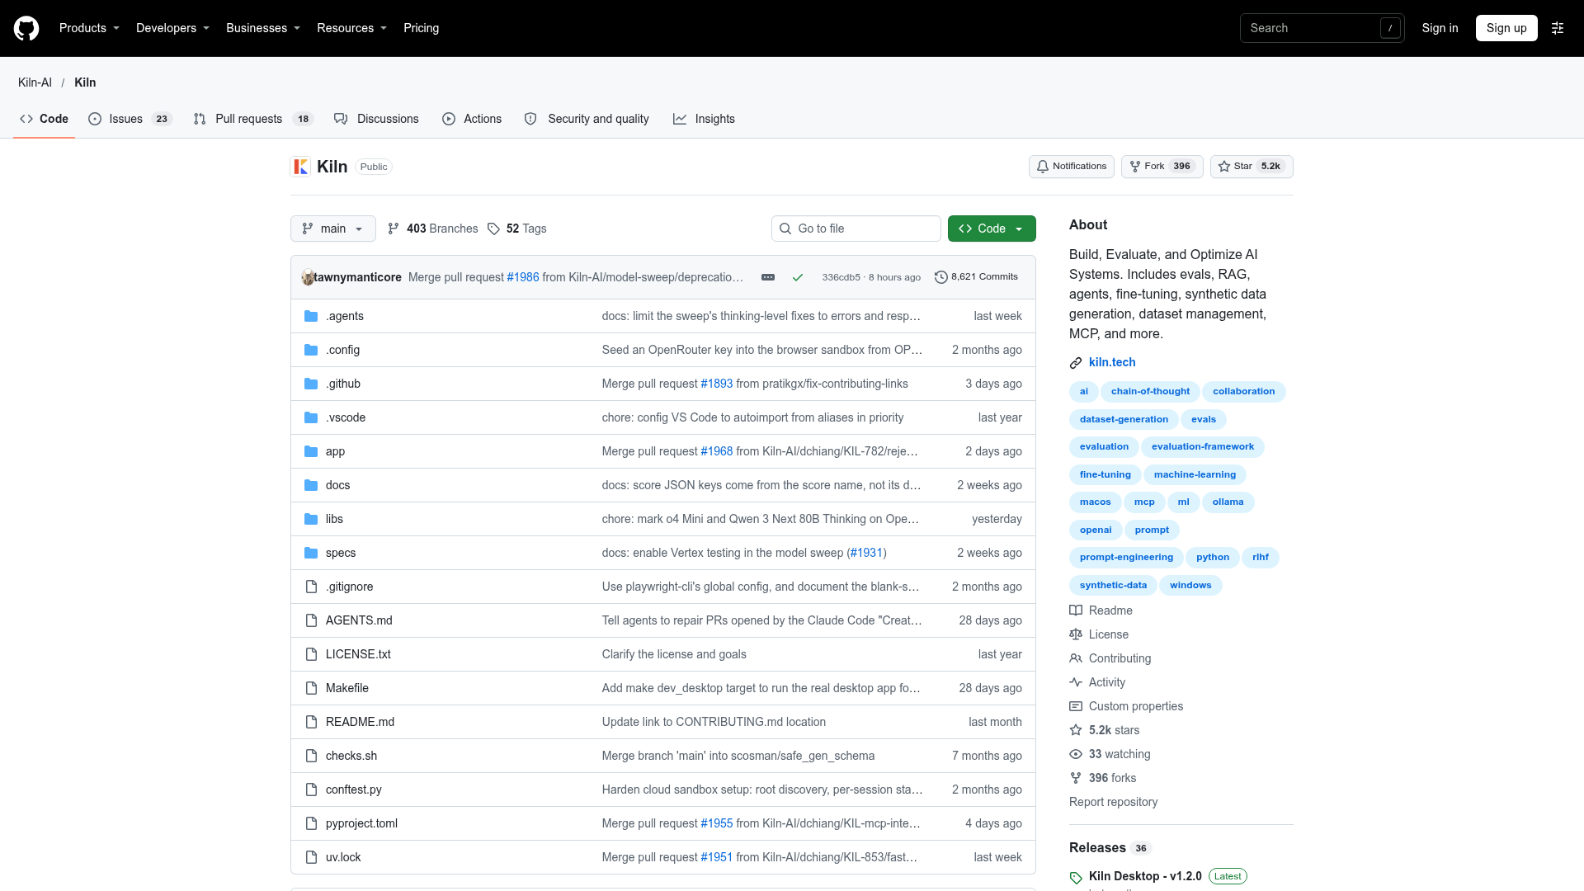Expand the Businesses navigation menu
The width and height of the screenshot is (1584, 891).
point(263,28)
